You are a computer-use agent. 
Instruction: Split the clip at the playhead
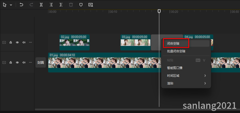pos(41,5)
